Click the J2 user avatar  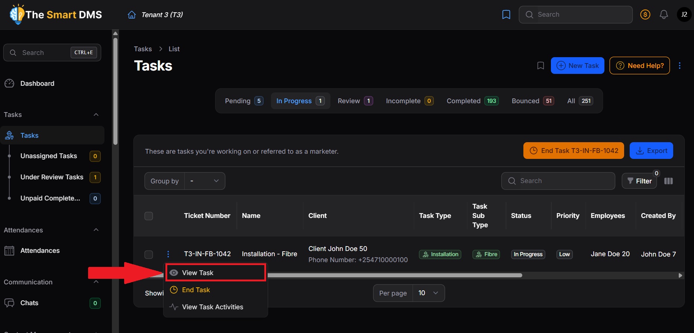tap(684, 15)
